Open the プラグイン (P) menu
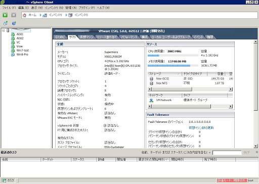This screenshot has height=184, width=259. (87, 8)
